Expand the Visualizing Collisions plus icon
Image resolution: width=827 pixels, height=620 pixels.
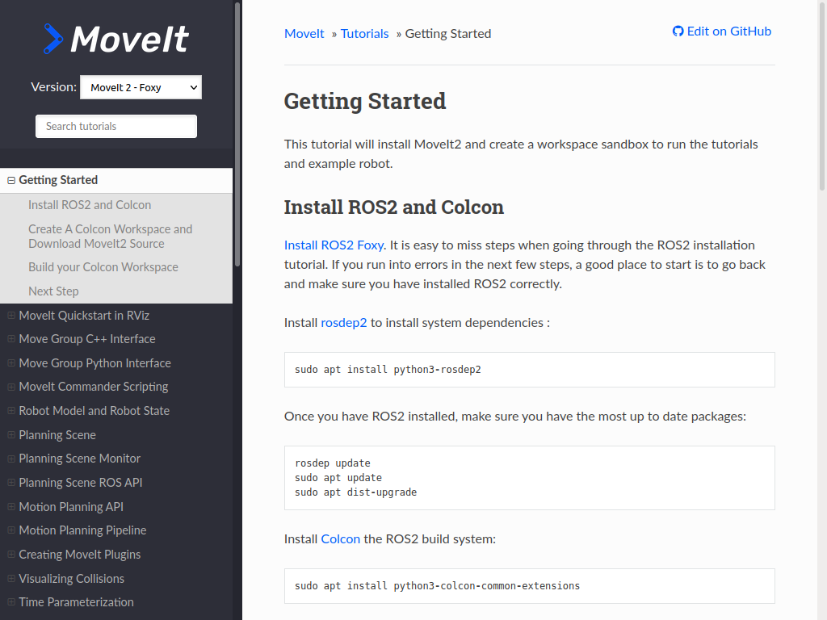(11, 579)
